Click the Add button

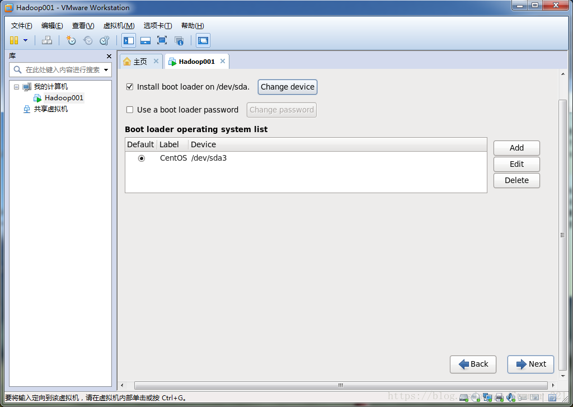(x=516, y=148)
